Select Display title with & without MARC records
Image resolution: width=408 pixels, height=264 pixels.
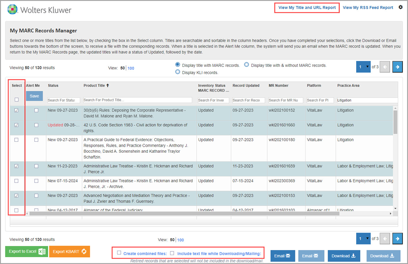click(246, 64)
